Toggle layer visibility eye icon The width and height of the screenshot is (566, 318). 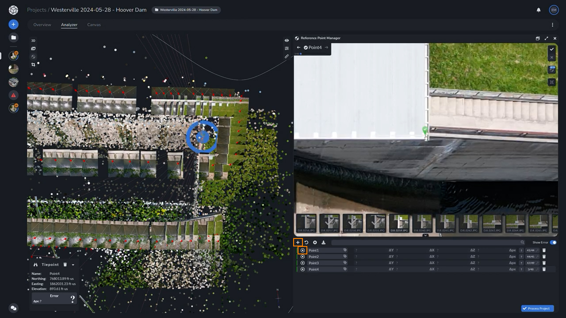coord(287,41)
